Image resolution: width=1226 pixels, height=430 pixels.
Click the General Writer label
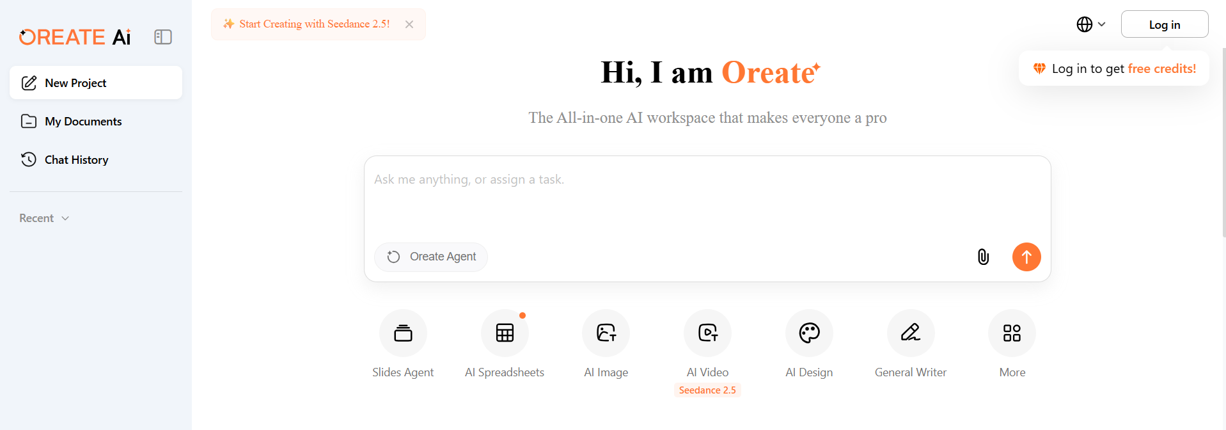(x=911, y=372)
